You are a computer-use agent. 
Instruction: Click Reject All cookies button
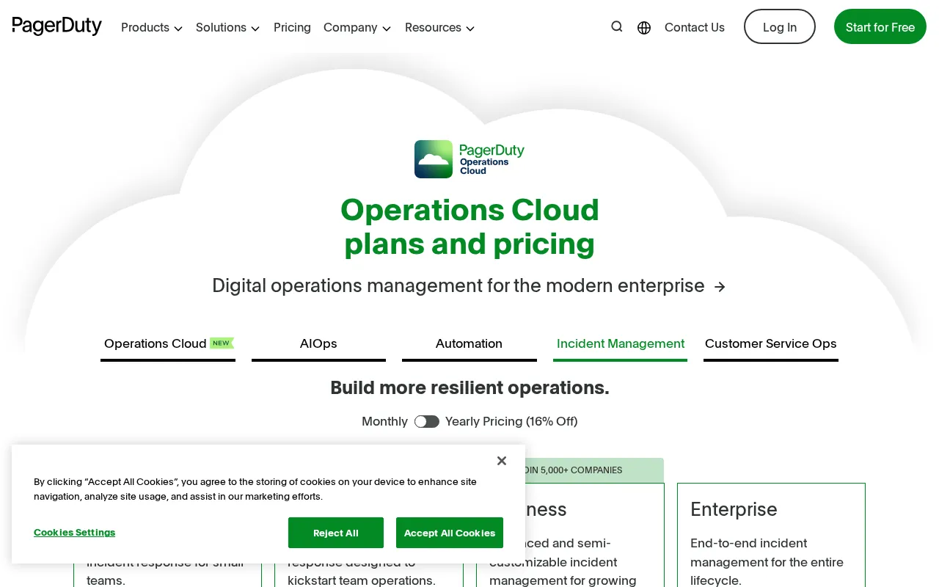pyautogui.click(x=336, y=533)
